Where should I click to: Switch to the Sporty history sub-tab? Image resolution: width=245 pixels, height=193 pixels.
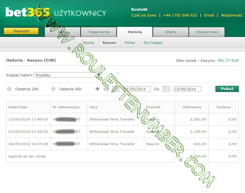(88, 42)
